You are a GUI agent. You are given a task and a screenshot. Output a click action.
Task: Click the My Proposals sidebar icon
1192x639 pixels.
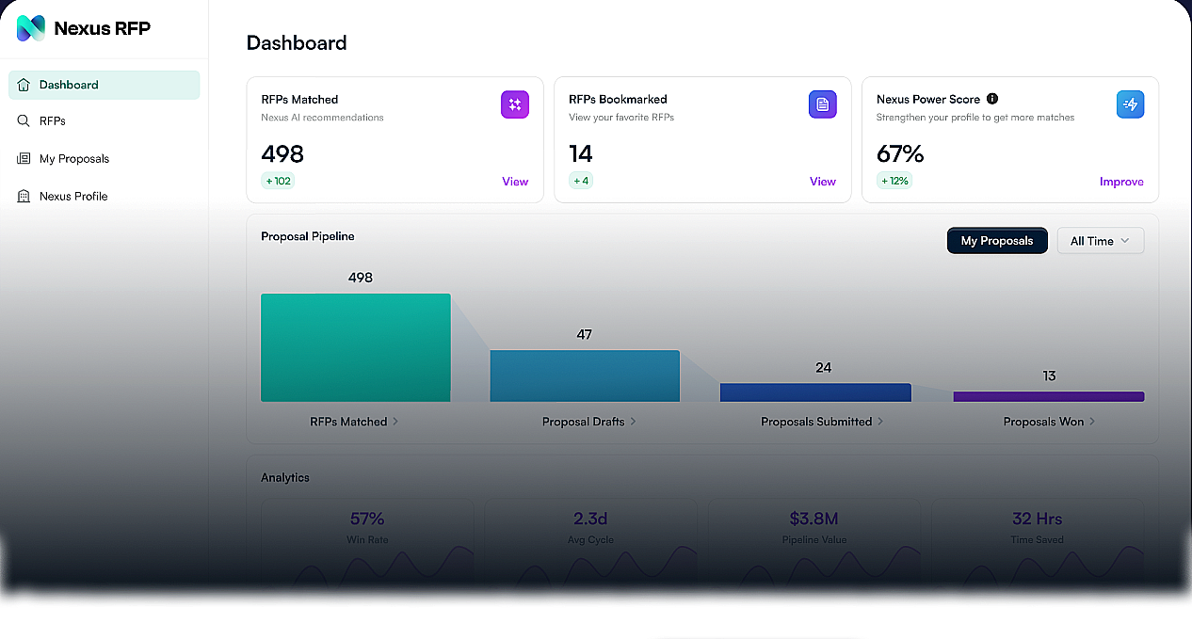(x=23, y=158)
